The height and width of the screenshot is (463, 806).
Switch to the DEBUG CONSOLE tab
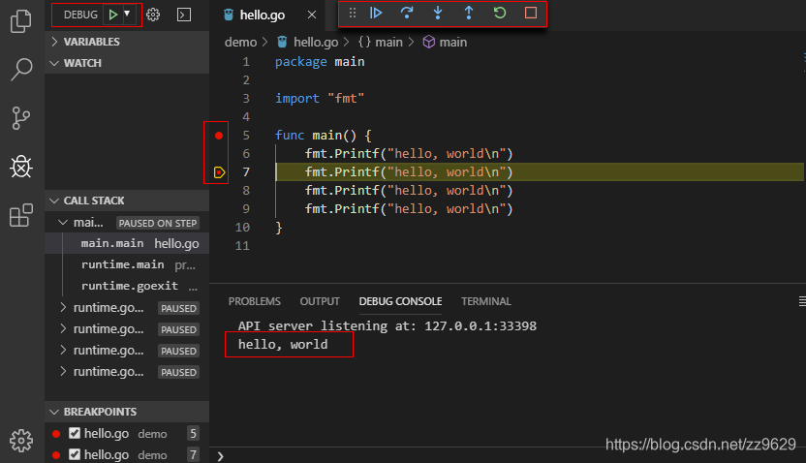[x=400, y=301]
